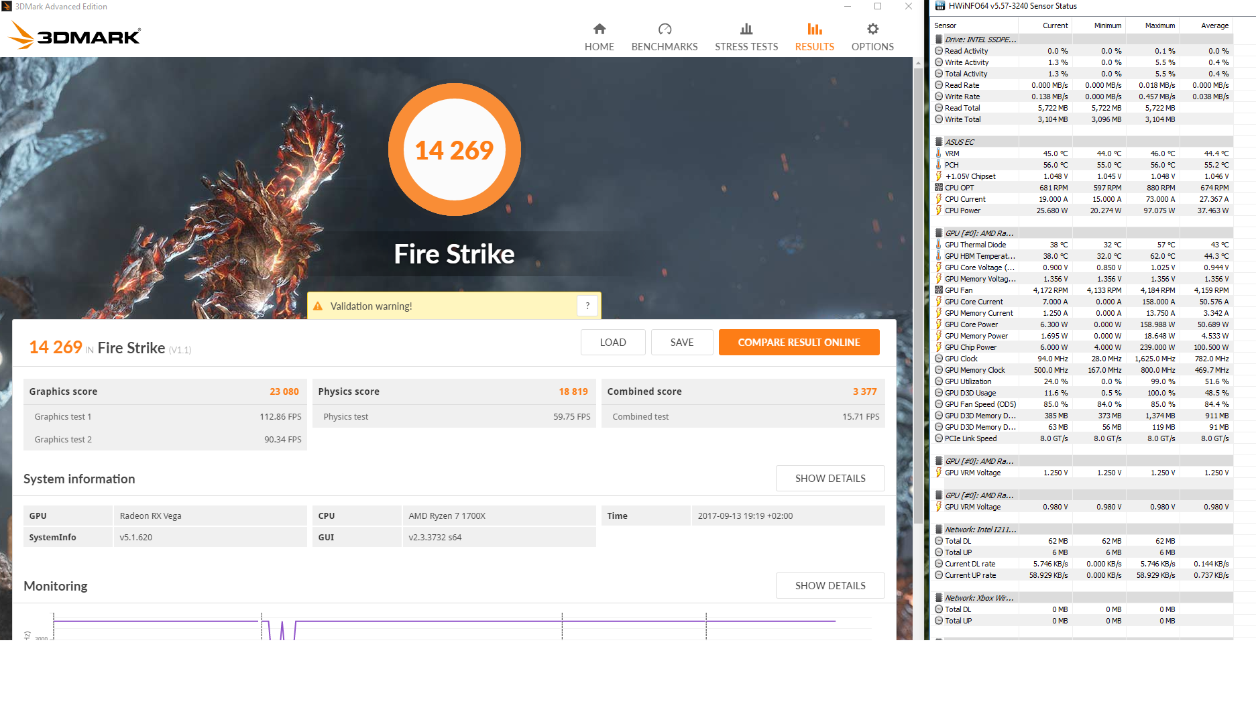Click the Write Total sensor icon
1256x724 pixels.
(939, 119)
